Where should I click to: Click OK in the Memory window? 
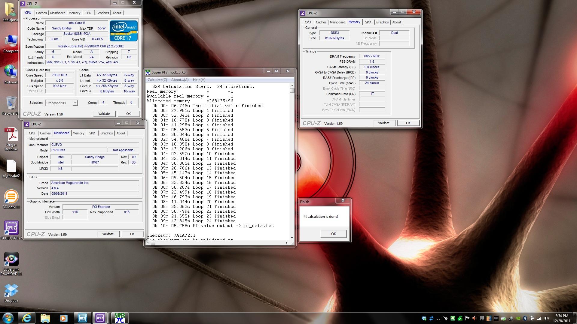[x=408, y=123]
